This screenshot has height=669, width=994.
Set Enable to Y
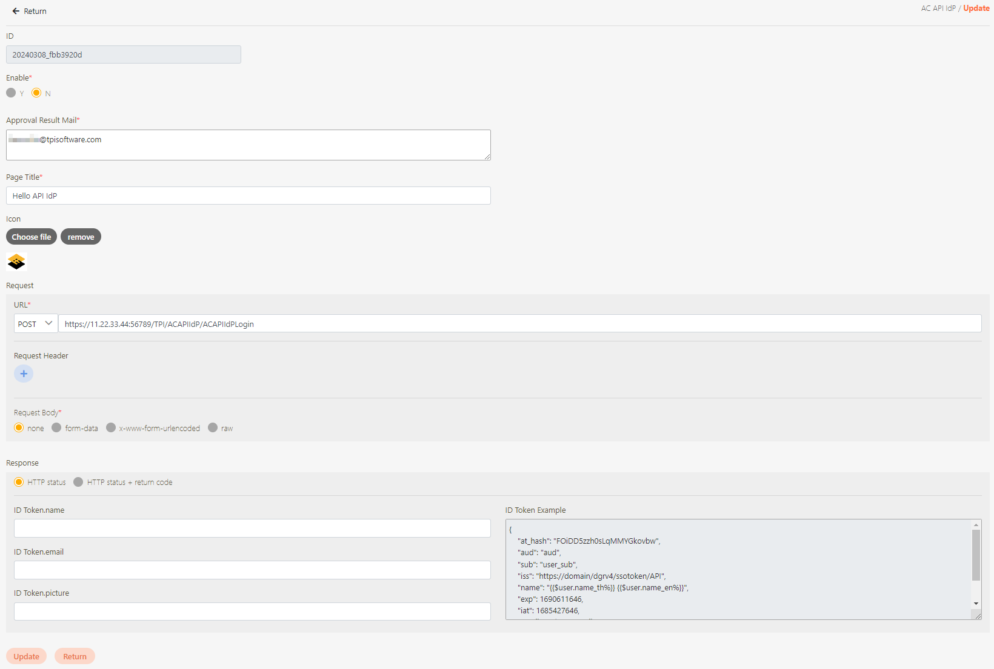[11, 93]
